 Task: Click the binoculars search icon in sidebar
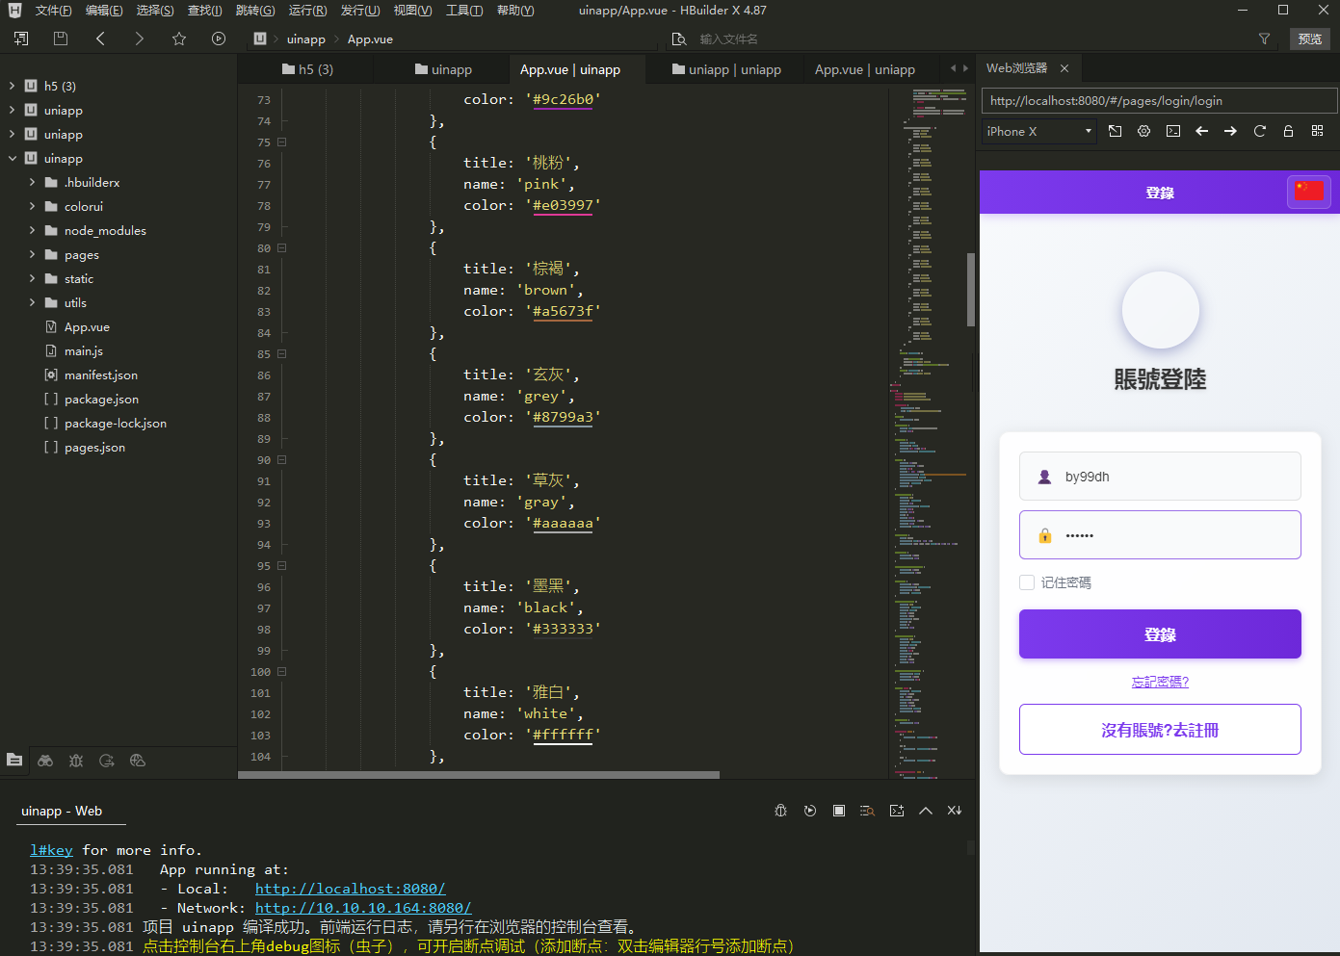[x=45, y=760]
